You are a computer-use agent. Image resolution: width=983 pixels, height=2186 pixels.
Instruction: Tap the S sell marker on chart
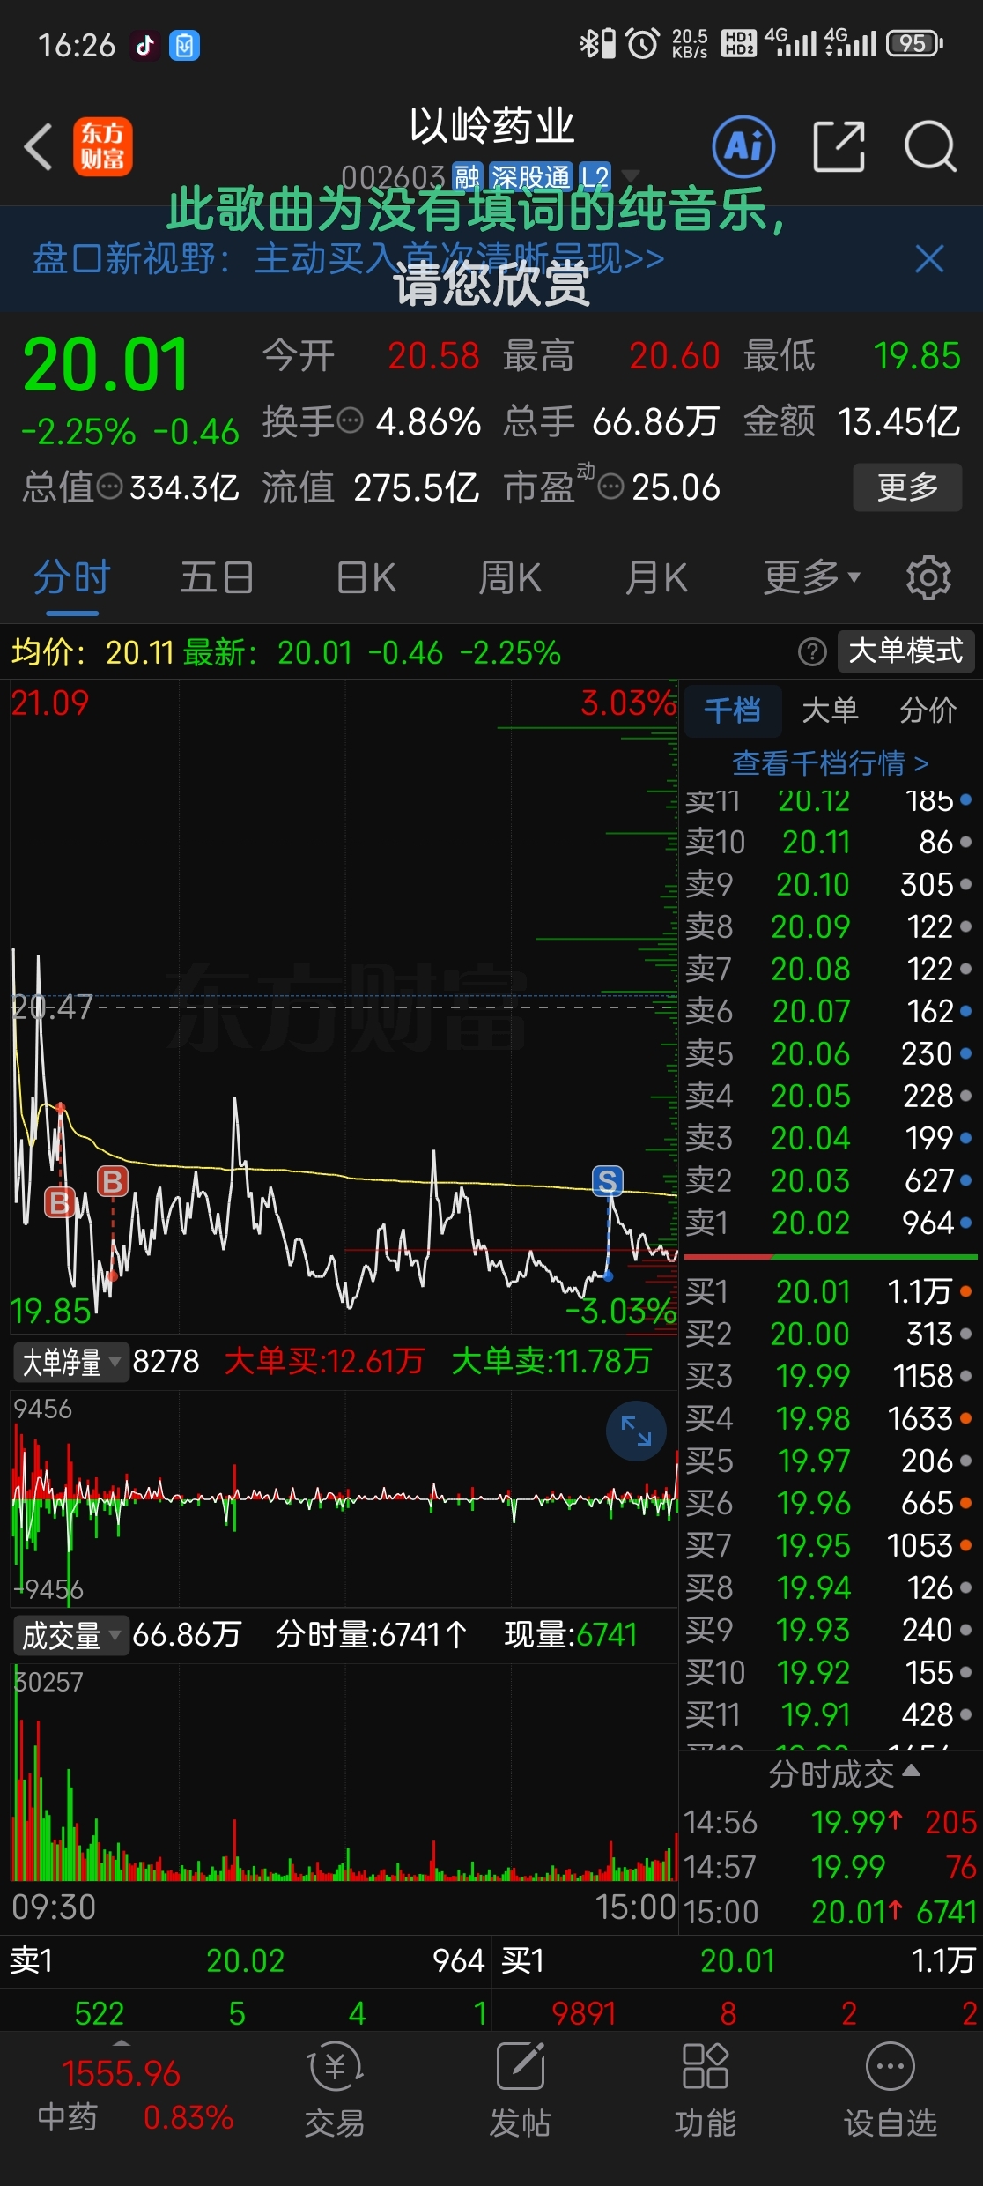tap(607, 1181)
